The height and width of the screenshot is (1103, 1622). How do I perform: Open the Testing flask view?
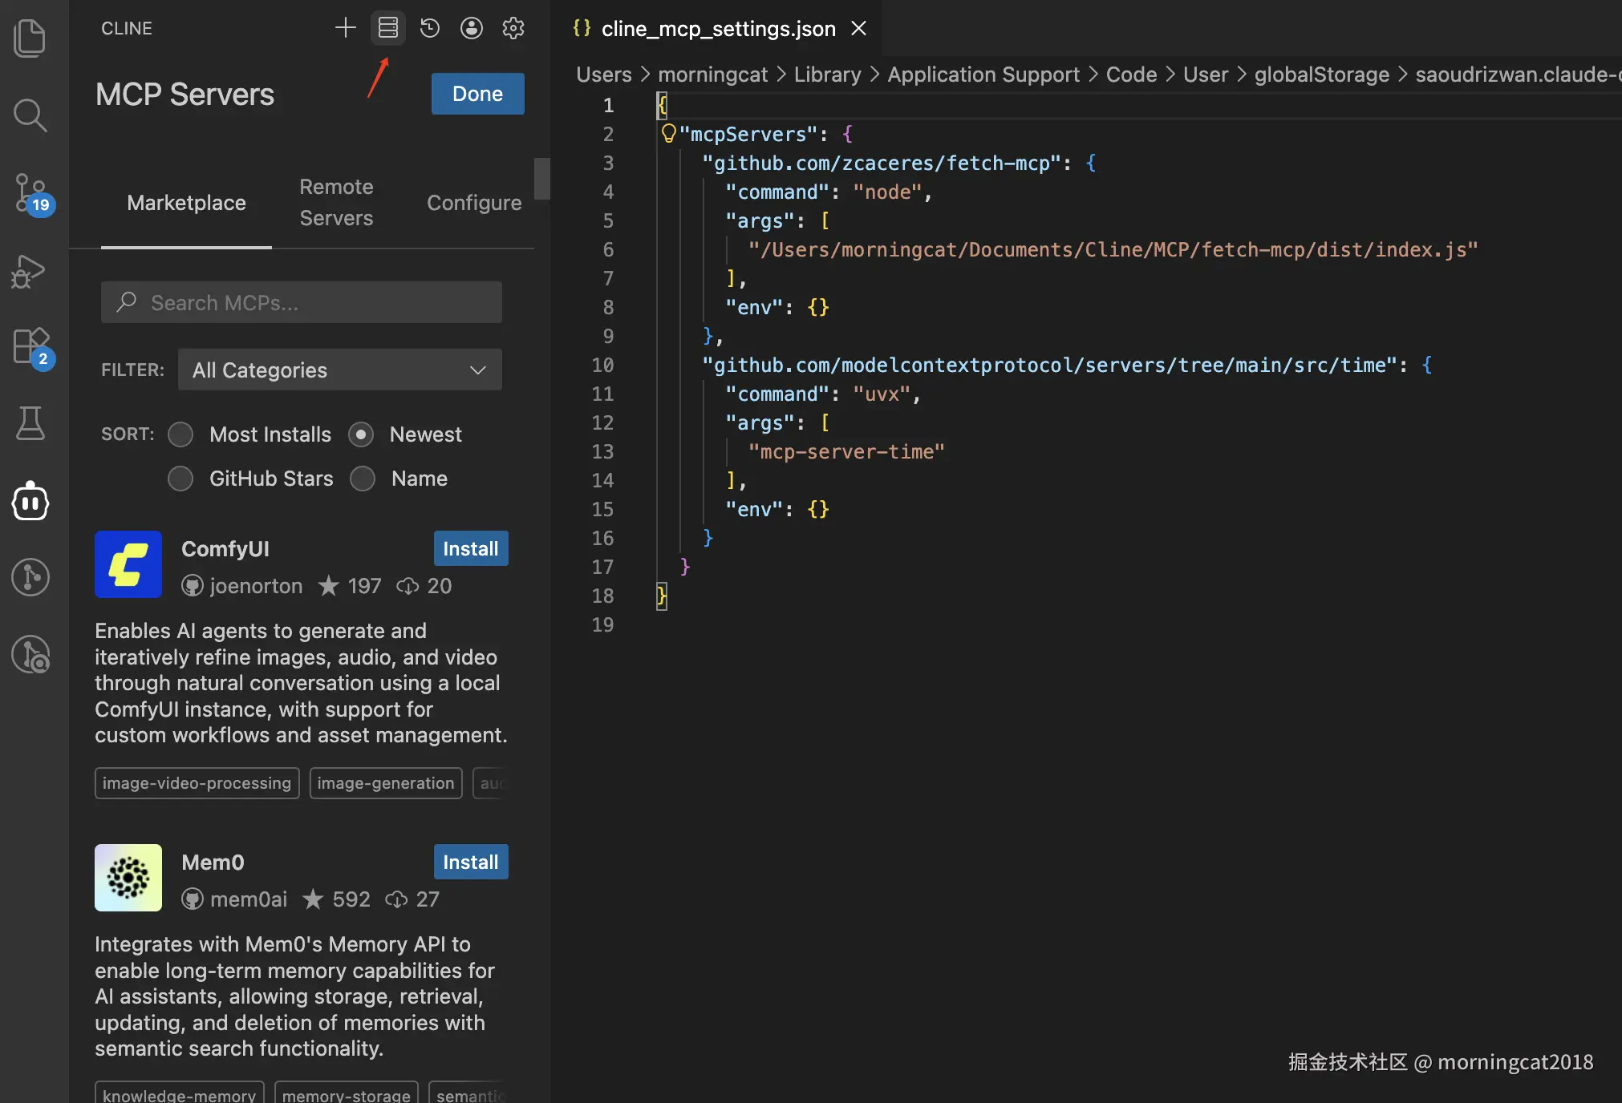(x=30, y=423)
